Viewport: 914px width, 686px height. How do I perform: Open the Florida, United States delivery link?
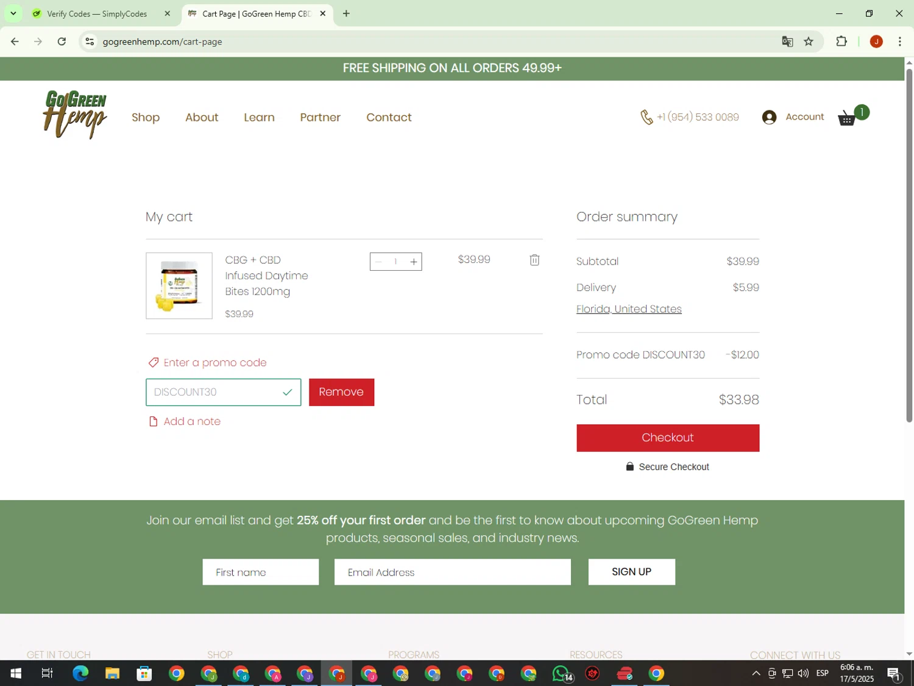[629, 309]
